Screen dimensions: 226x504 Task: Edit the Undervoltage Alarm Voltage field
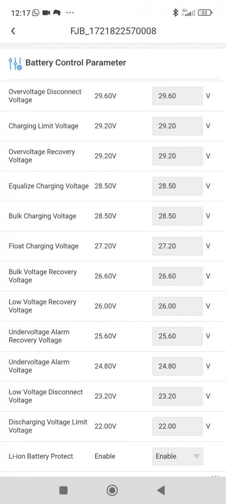177,366
